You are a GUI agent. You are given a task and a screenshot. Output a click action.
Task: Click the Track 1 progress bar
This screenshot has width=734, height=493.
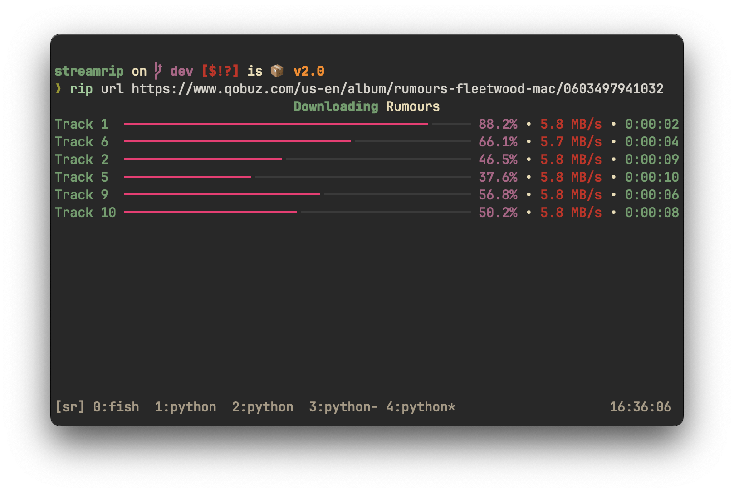(297, 124)
